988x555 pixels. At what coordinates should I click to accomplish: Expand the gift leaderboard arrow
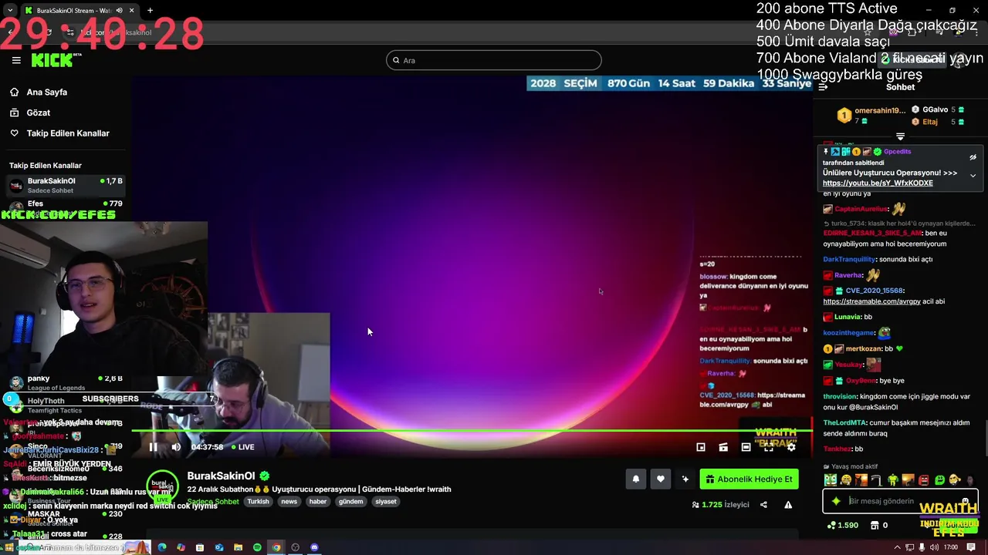click(x=900, y=136)
